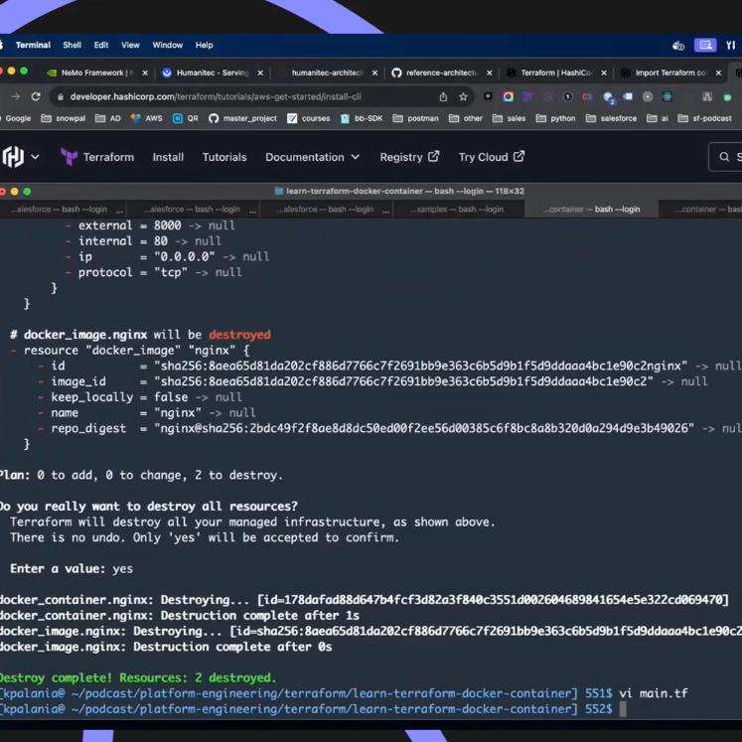Switch to humanitec-architect browser tab
The height and width of the screenshot is (742, 742).
pyautogui.click(x=327, y=73)
